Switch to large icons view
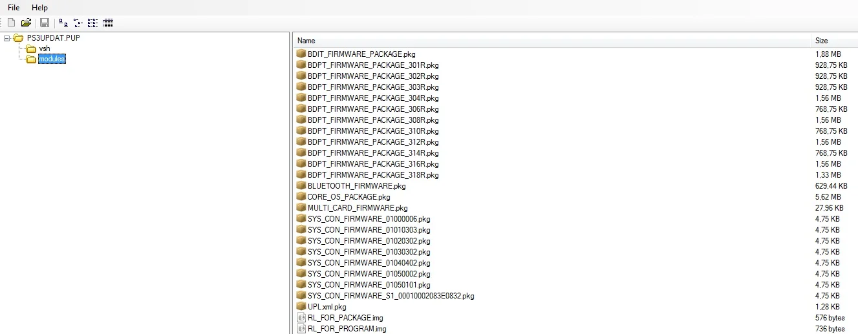858x334 pixels. [63, 23]
